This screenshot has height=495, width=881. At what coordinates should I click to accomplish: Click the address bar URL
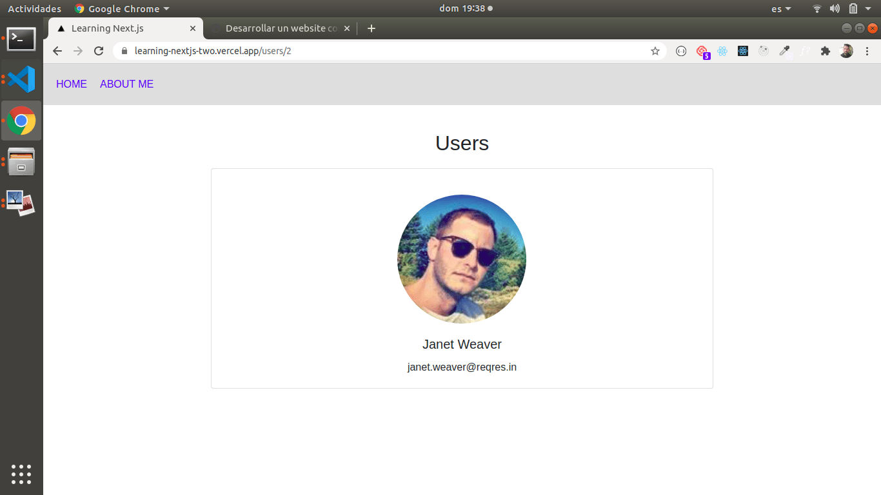coord(213,51)
